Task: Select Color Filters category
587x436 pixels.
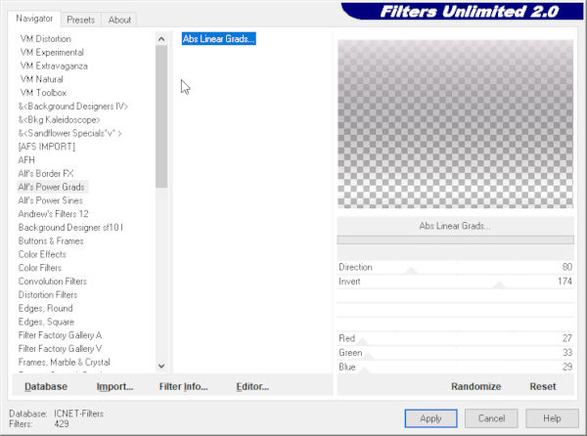Action: tap(40, 268)
